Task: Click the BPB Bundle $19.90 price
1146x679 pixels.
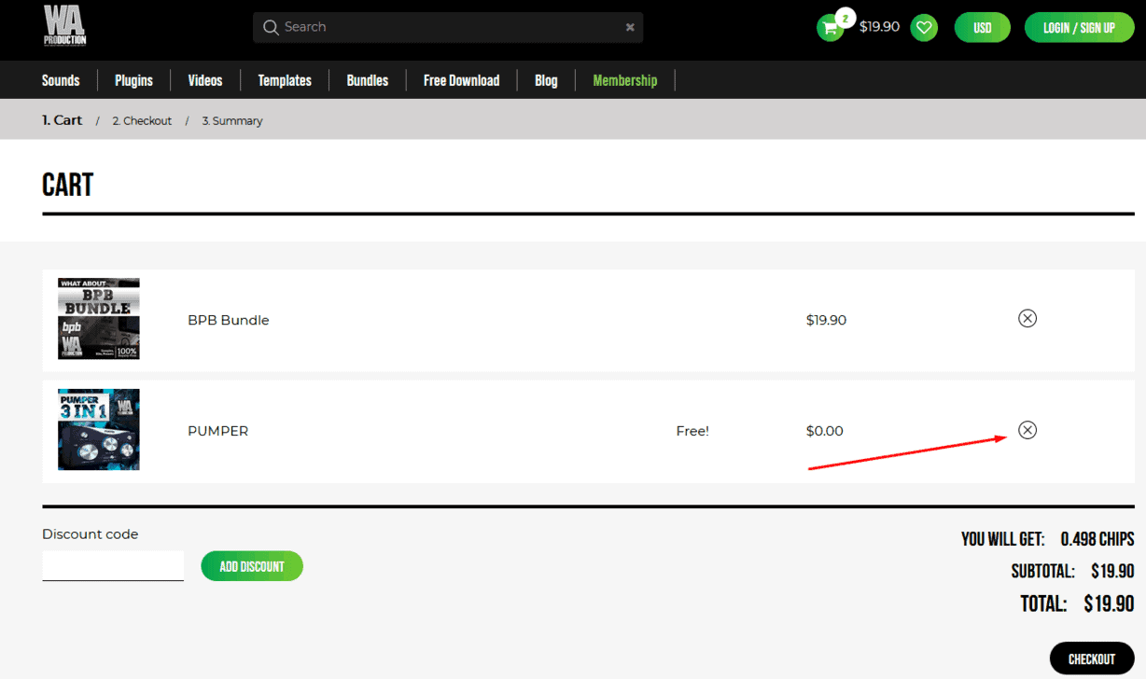Action: click(826, 320)
